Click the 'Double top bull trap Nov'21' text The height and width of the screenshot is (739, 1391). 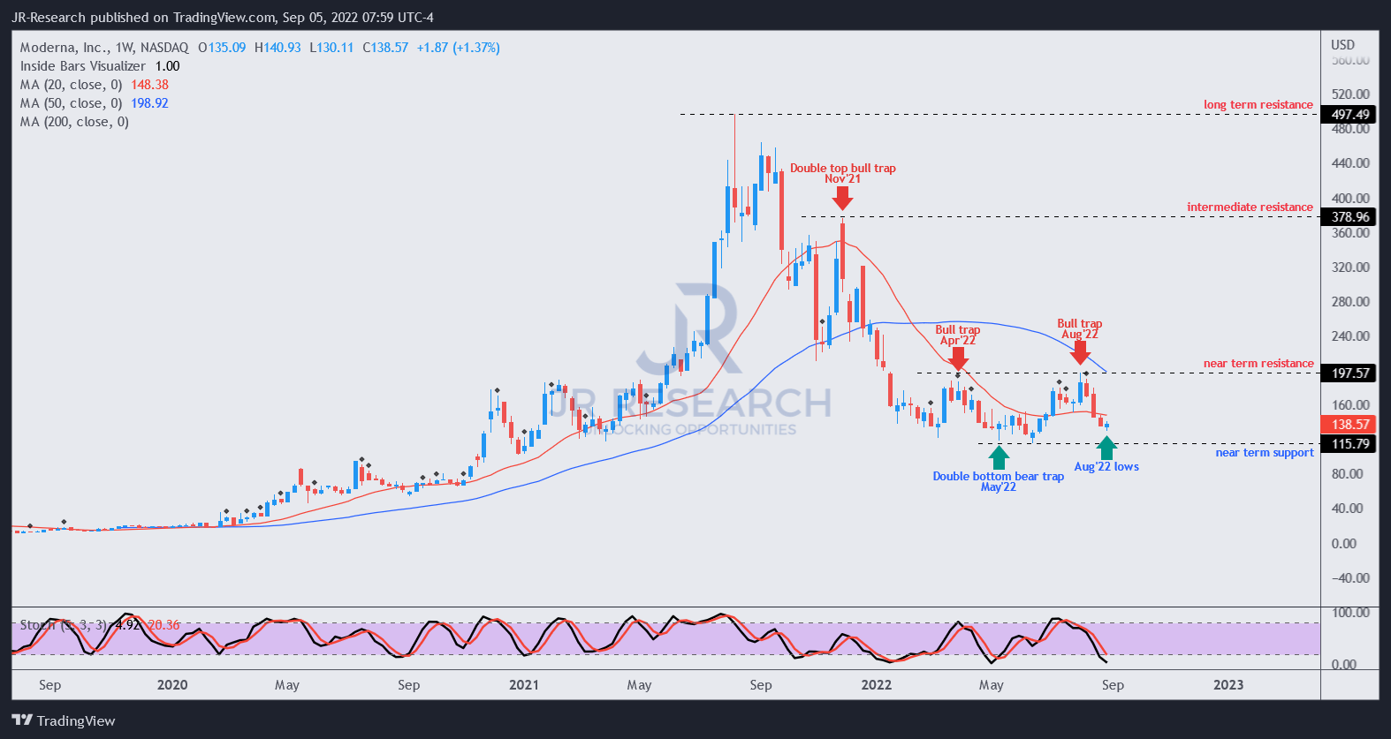coord(842,173)
